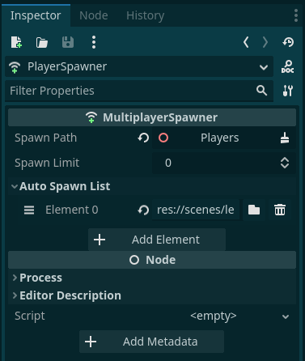Click the Element 0 label
This screenshot has height=361, width=305.
click(72, 210)
